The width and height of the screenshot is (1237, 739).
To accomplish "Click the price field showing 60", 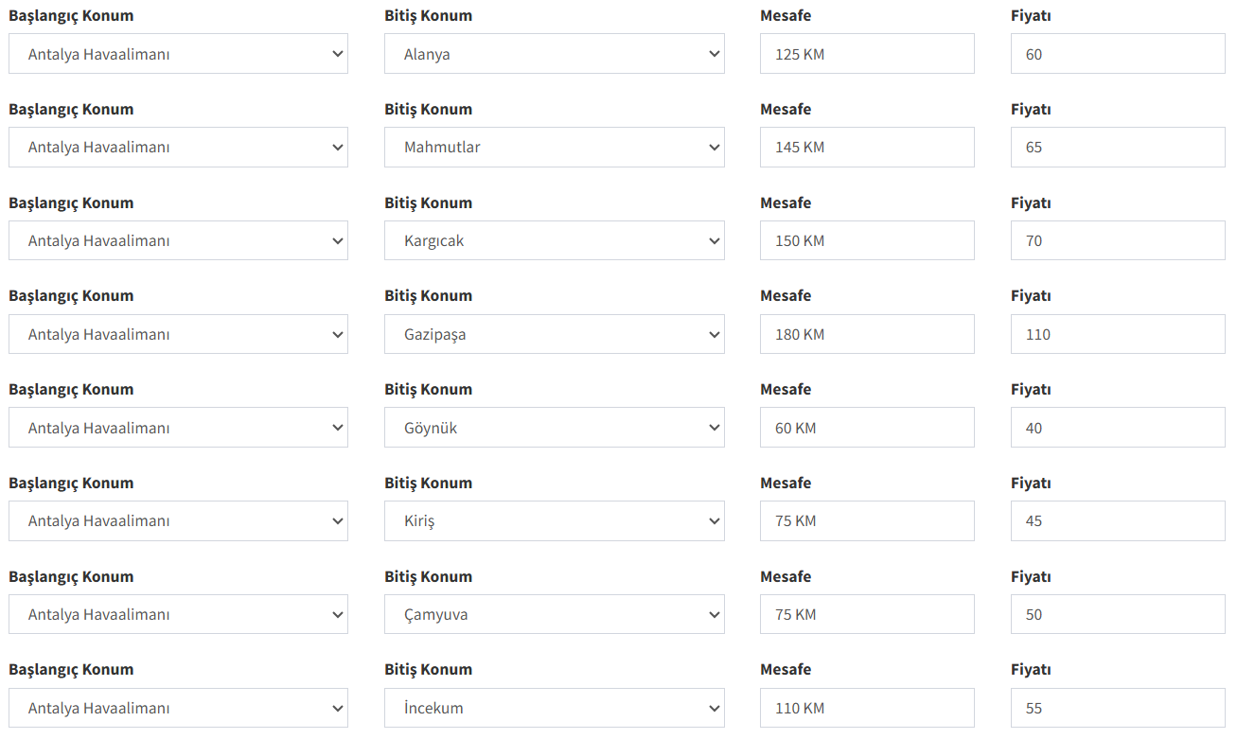I will click(1117, 54).
